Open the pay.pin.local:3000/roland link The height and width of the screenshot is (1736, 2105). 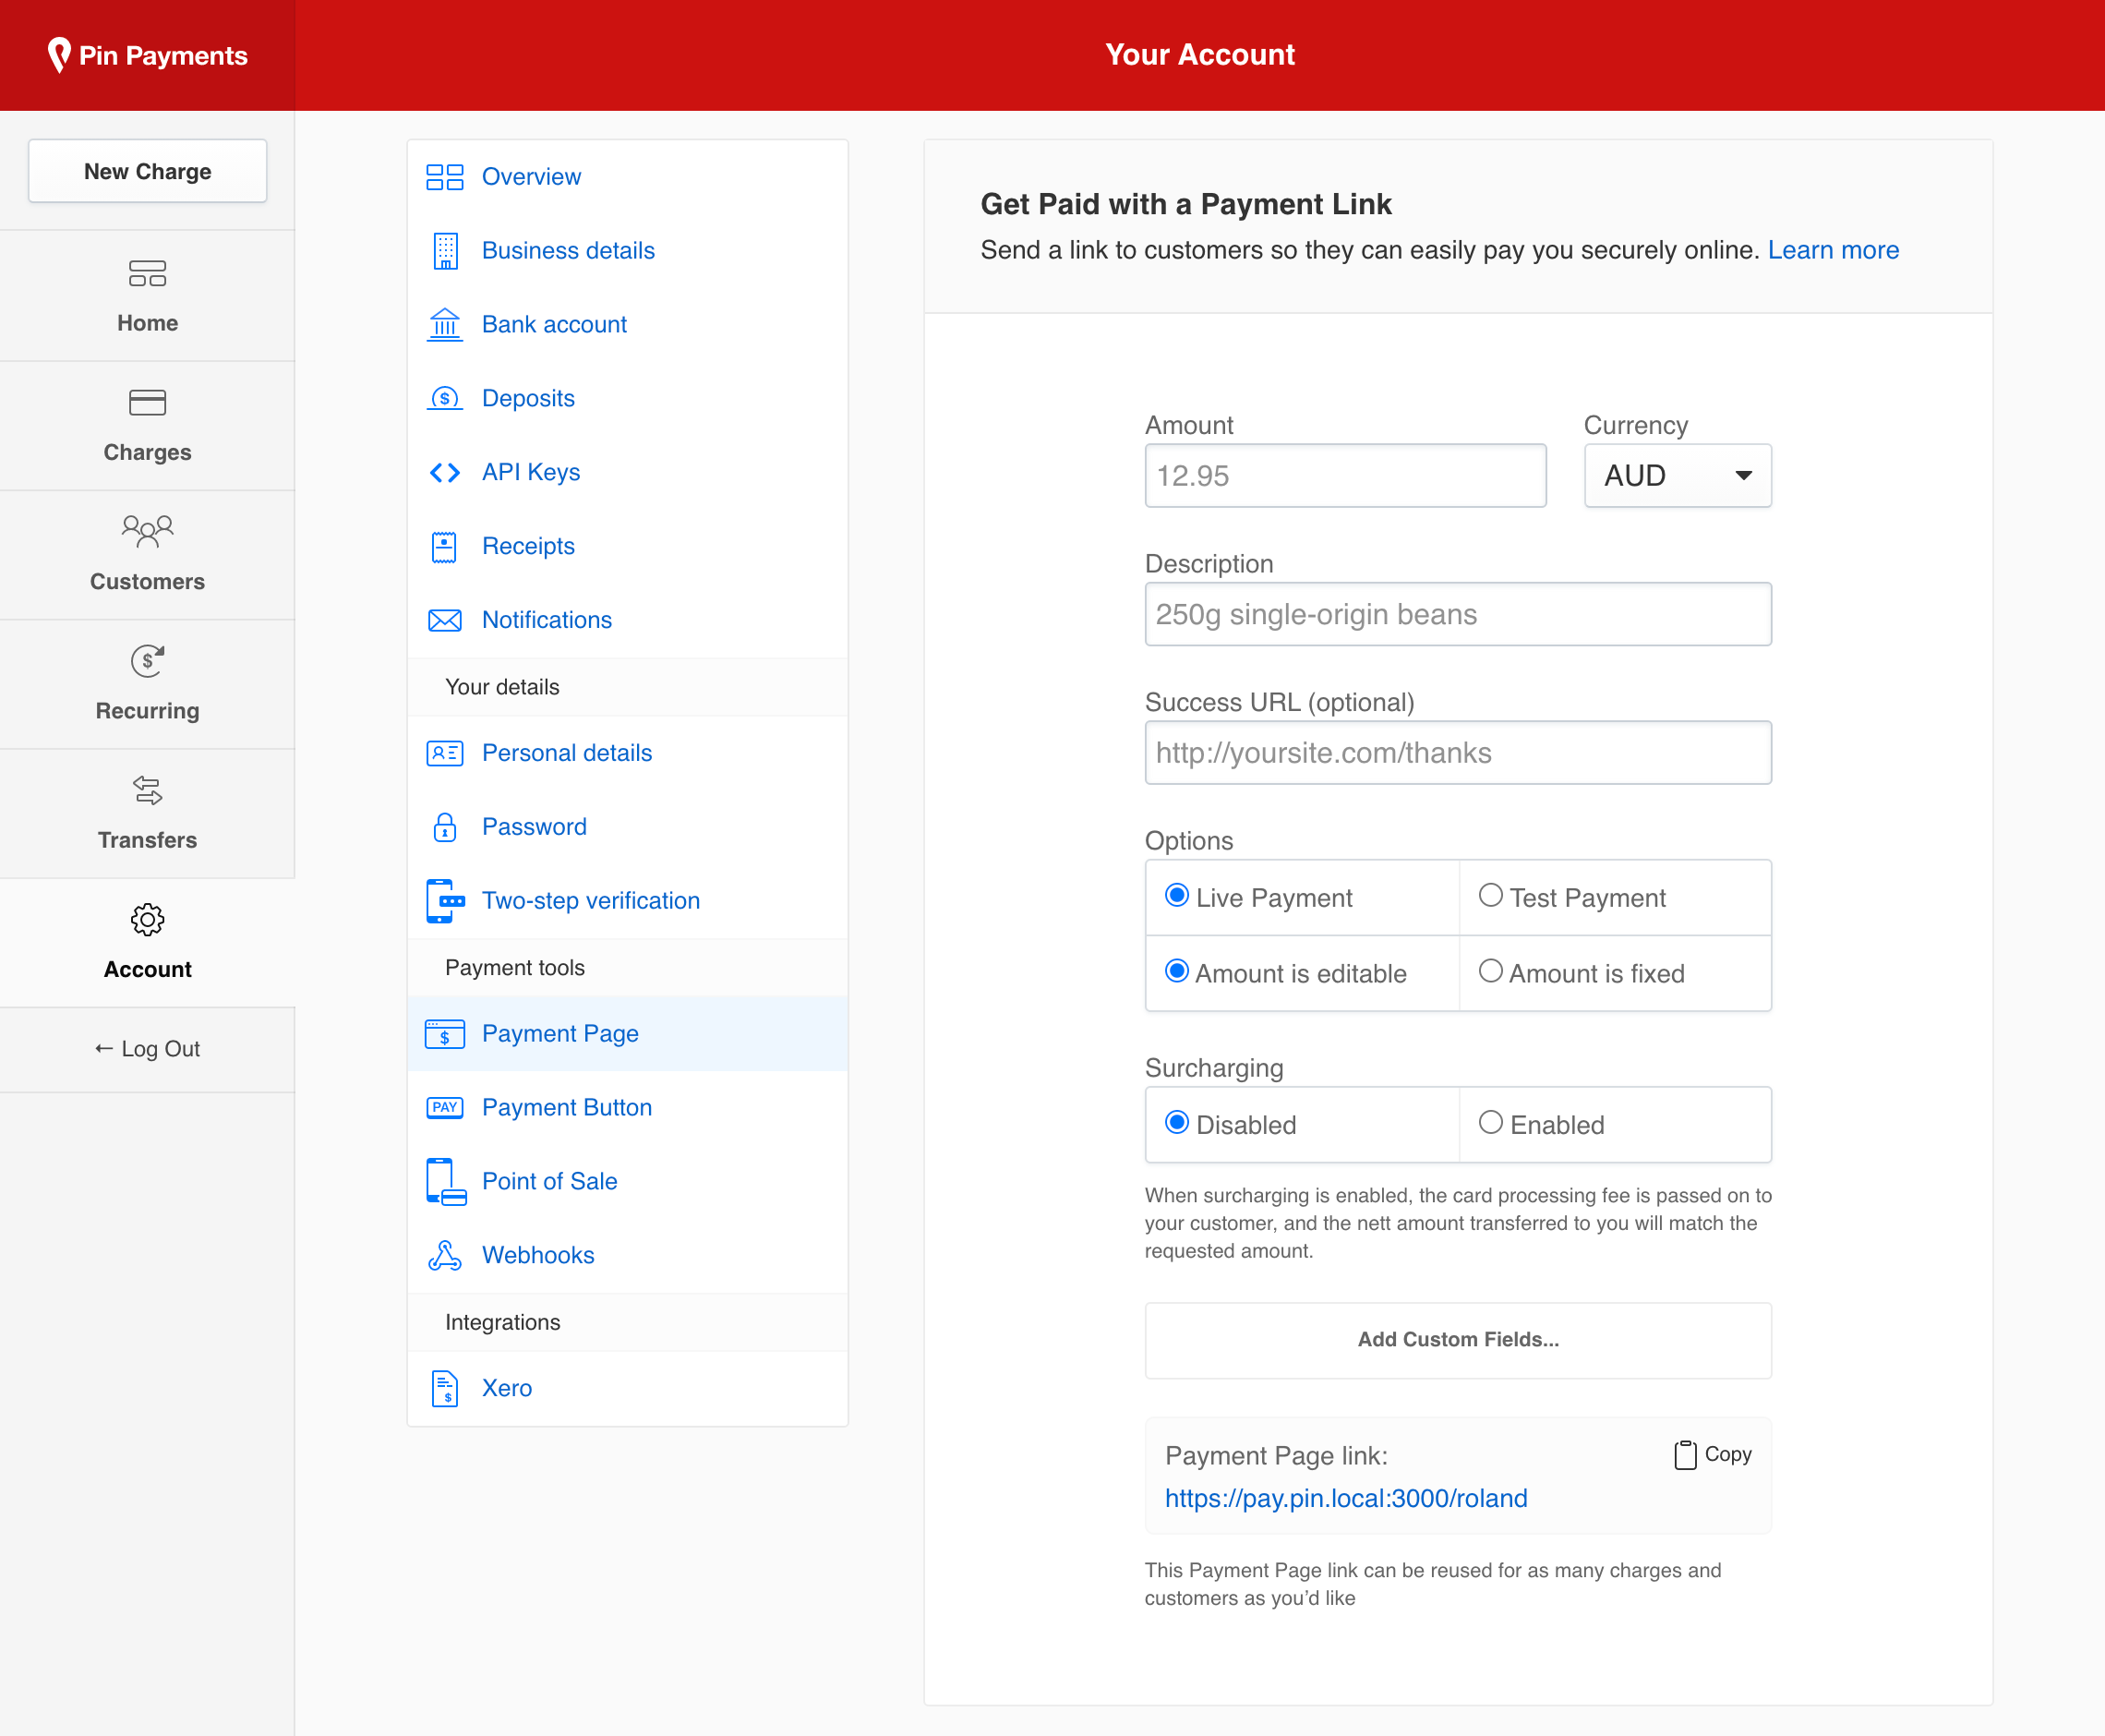pos(1345,1498)
